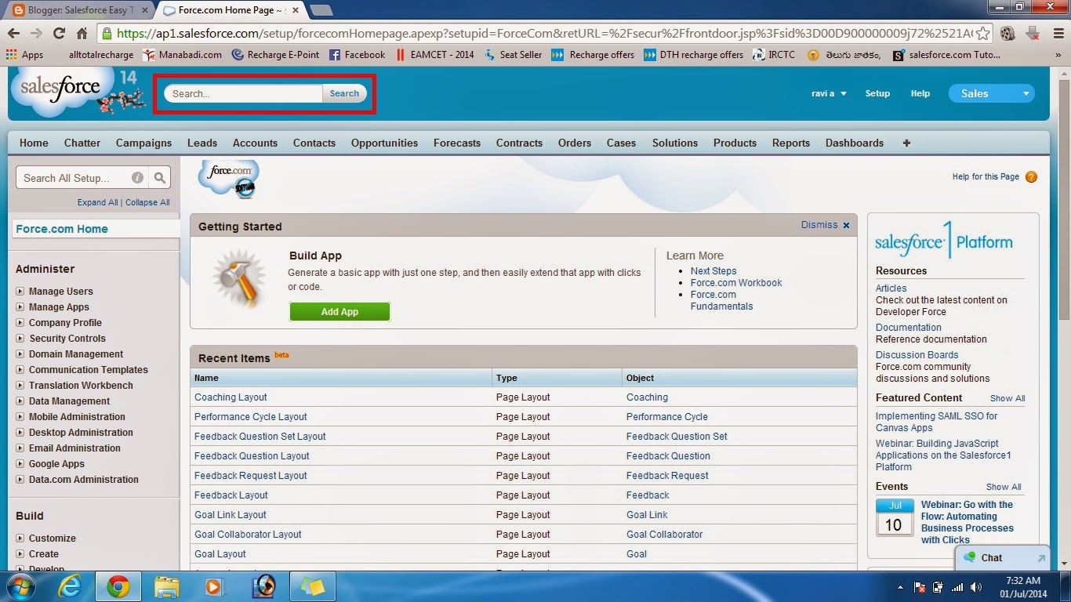The image size is (1071, 602).
Task: Click the browser home icon
Action: coord(82,34)
